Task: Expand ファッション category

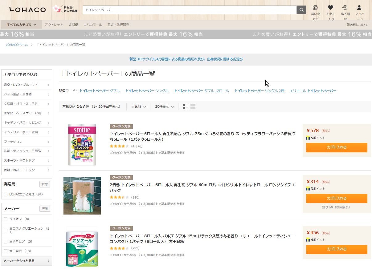Action: (x=27, y=142)
